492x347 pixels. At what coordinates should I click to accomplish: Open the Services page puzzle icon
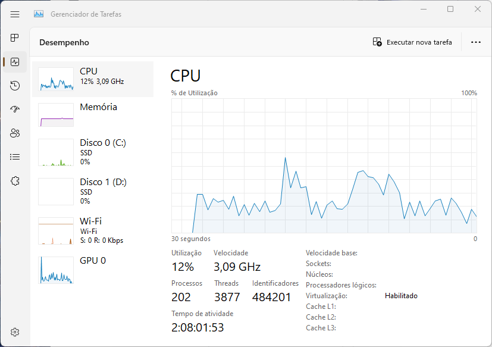coord(15,181)
